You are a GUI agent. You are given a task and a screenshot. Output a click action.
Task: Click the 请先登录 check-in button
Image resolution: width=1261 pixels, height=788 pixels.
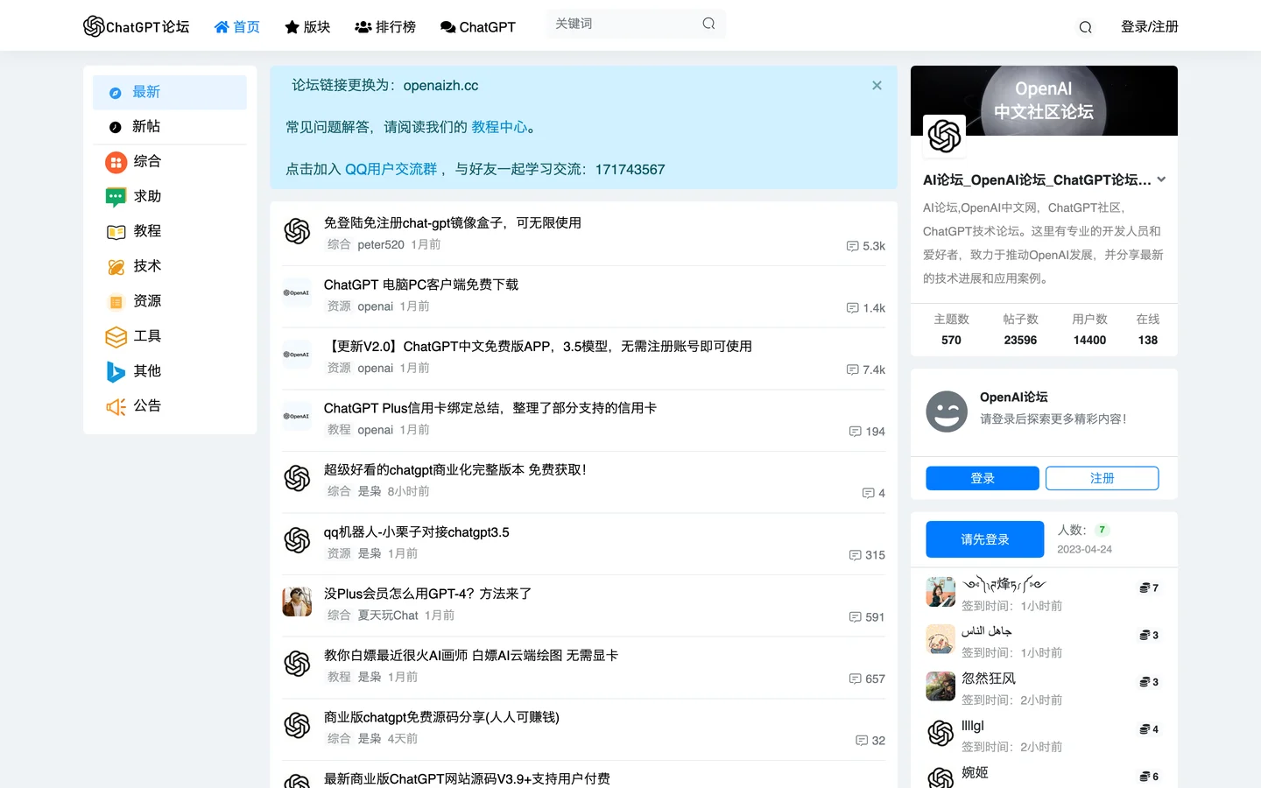click(985, 539)
